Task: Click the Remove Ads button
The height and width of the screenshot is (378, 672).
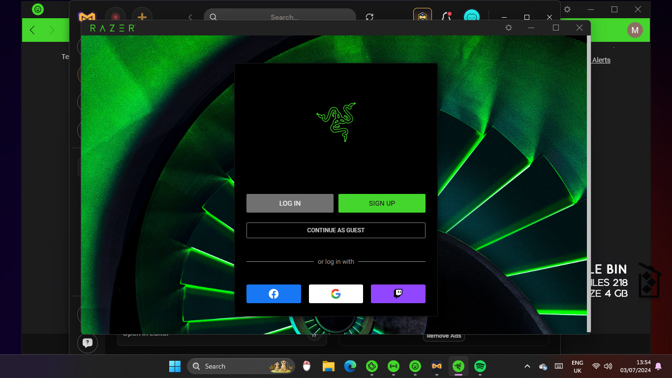Action: [x=444, y=336]
